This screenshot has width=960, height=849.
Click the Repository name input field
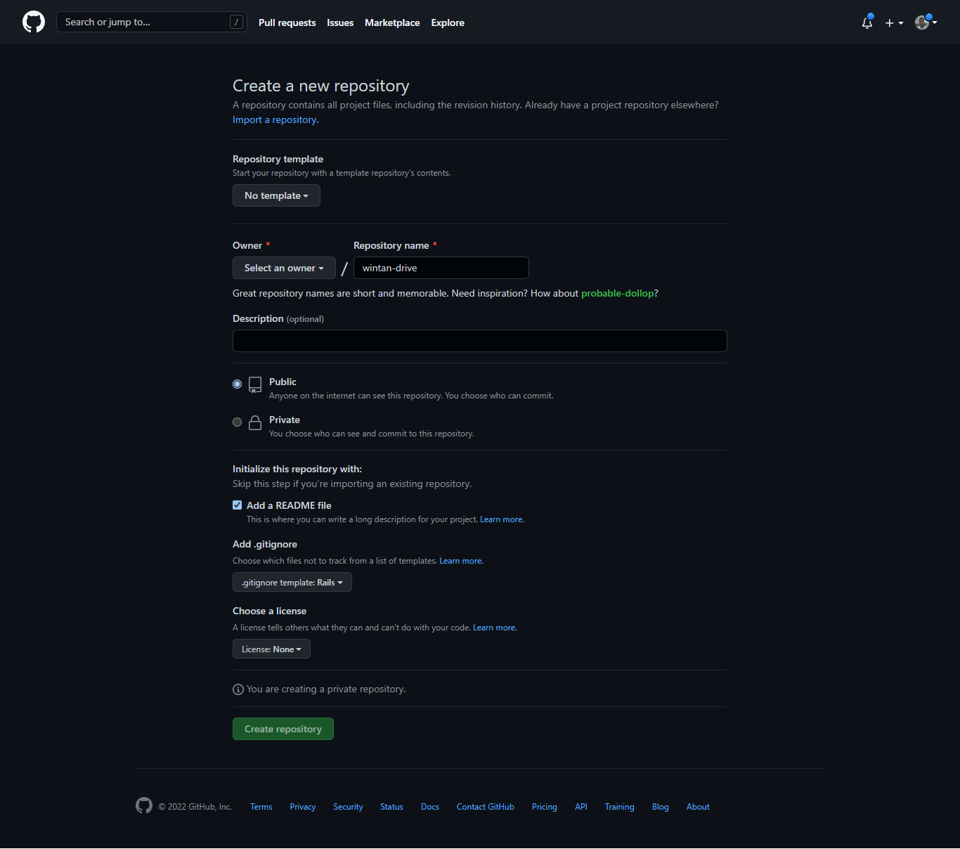pos(441,268)
